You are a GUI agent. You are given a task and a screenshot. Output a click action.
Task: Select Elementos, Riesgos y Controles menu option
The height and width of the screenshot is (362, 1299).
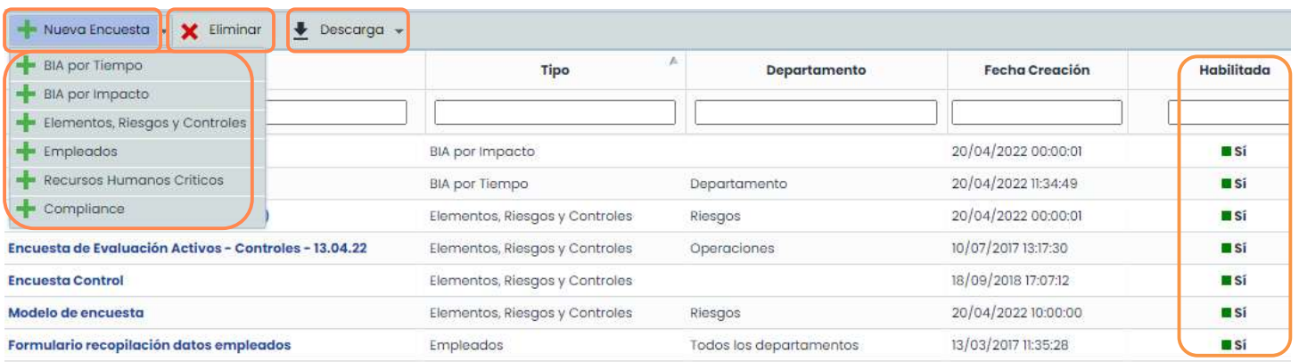click(x=144, y=123)
